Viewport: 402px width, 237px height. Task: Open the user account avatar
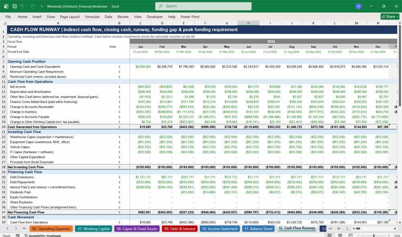pyautogui.click(x=359, y=6)
